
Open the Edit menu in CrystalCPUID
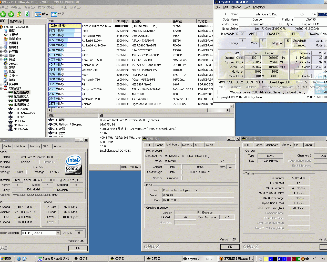(225, 7)
